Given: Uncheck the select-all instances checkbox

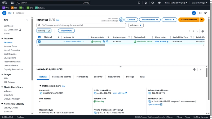Looking at the screenshot, I should [39, 37].
